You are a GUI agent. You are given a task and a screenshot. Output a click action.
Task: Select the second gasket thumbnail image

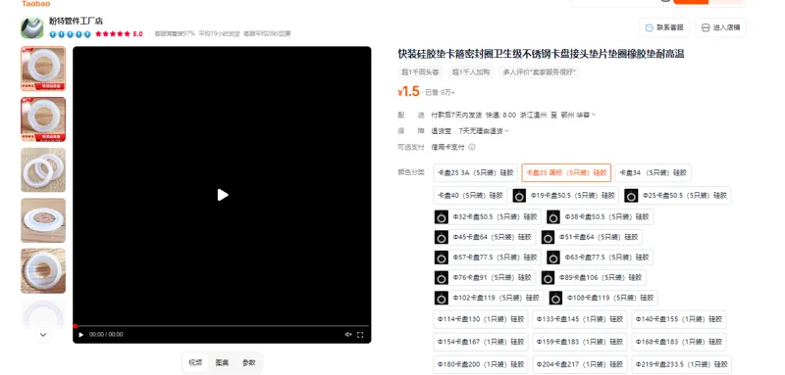(43, 119)
